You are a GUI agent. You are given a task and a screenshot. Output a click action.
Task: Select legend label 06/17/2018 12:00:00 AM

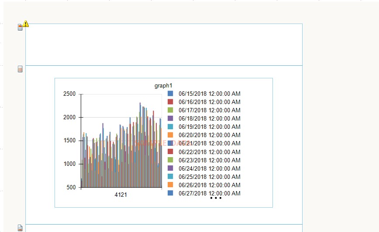pyautogui.click(x=210, y=110)
